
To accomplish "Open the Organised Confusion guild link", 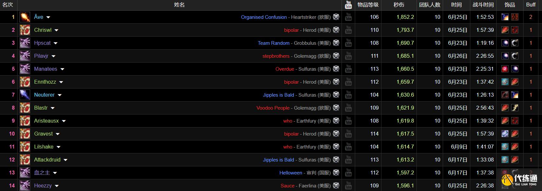I will click(x=264, y=17).
